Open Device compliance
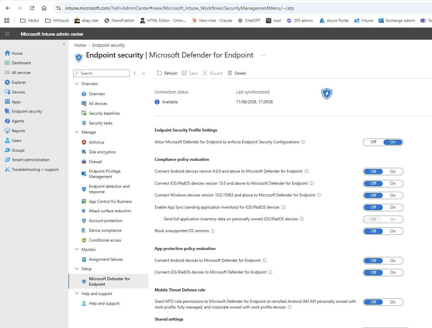432x328 pixels. (x=105, y=230)
